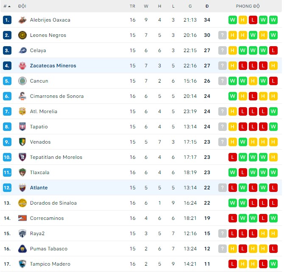The height and width of the screenshot is (272, 284).
Task: Open the Tampico Madero team link
Action: tap(50, 264)
